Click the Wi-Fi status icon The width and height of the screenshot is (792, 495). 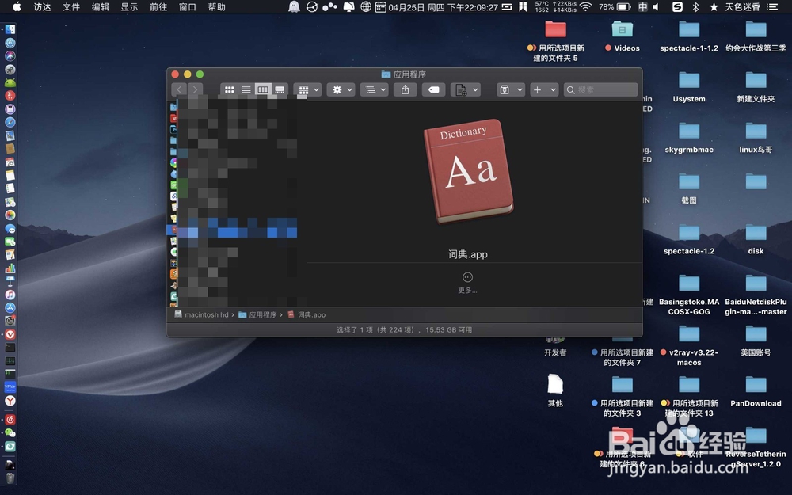pos(585,6)
